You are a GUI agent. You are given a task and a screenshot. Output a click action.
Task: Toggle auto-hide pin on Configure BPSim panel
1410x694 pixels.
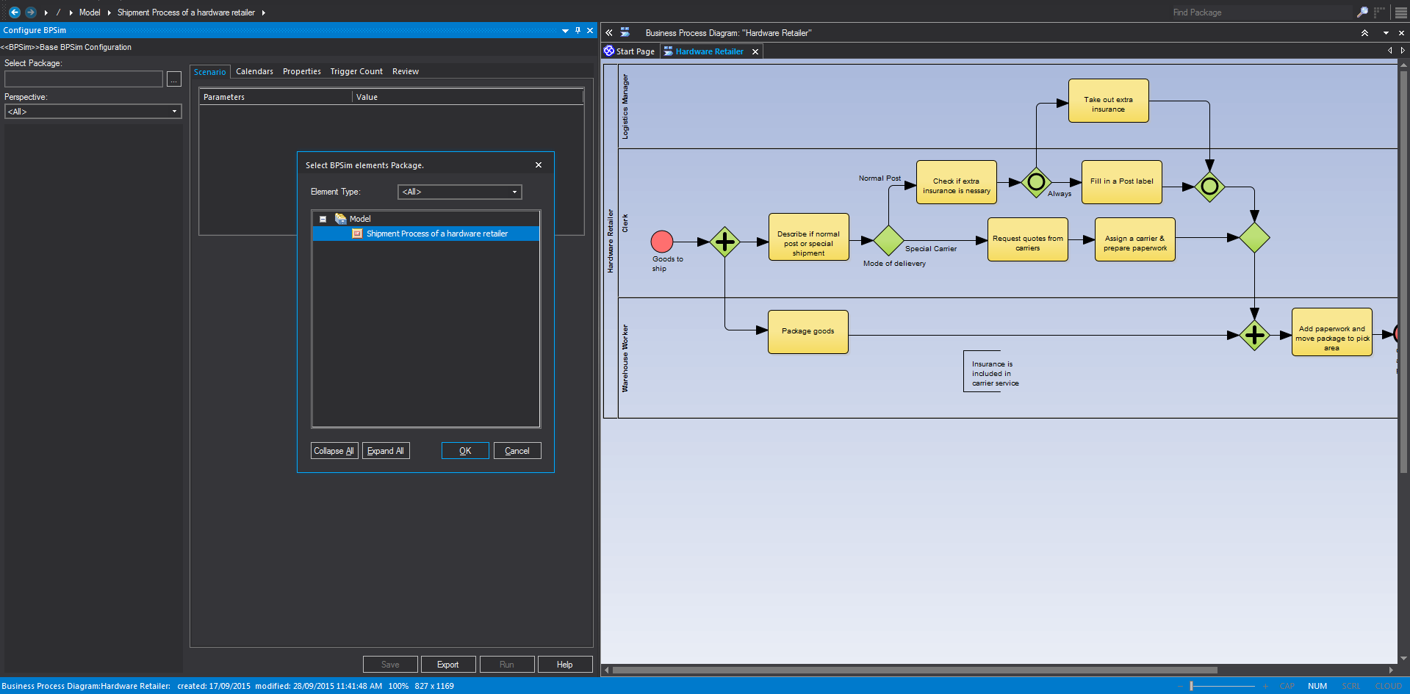tap(578, 30)
